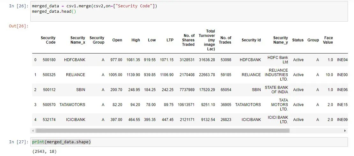Click the Security Code column header
Viewport: 354px width, 156px height.
48,40
